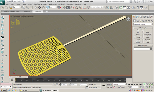154x92 pixels.
Task: Click the Plane primitive button
Action: pos(148,42)
